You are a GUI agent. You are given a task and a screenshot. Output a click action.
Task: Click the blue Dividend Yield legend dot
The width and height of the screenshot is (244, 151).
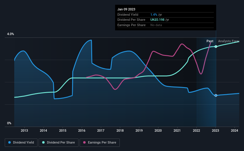[10, 142]
